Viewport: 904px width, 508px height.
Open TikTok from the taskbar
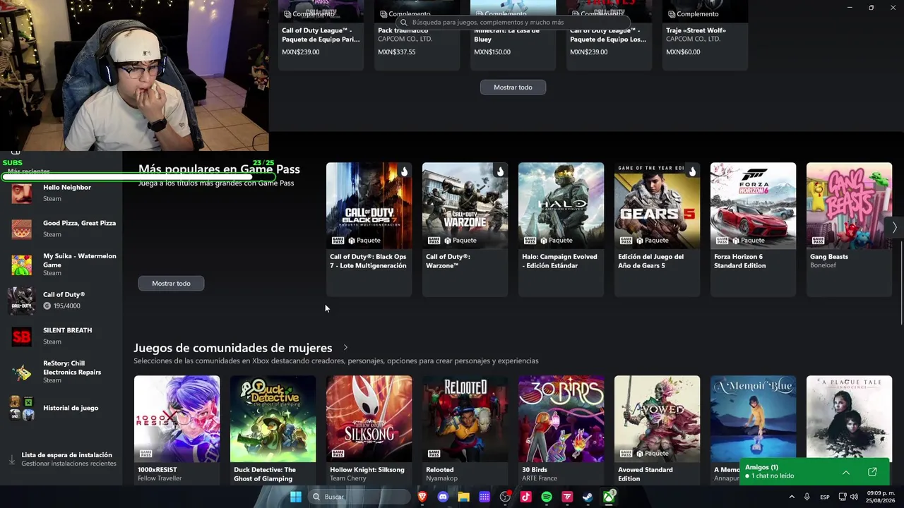(525, 497)
